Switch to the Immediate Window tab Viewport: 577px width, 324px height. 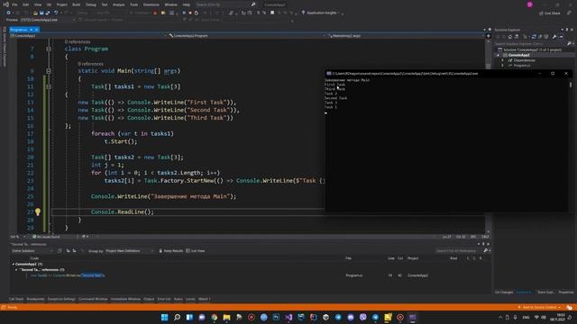(x=125, y=299)
